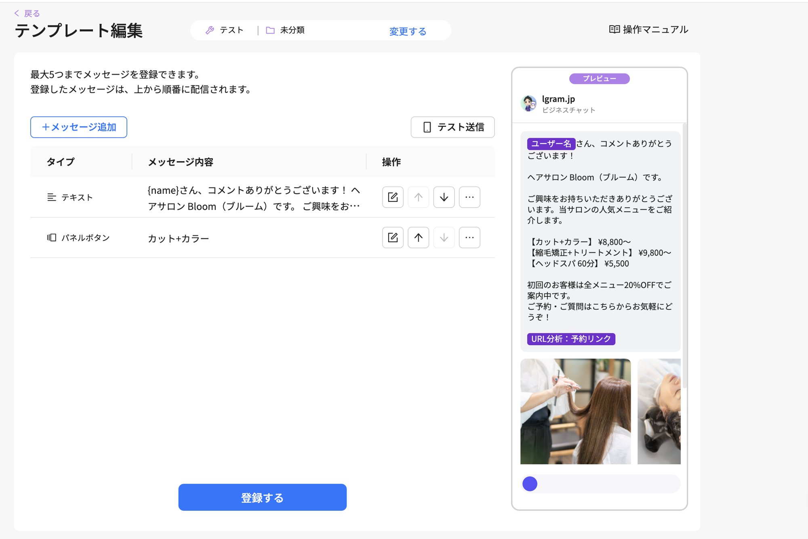The height and width of the screenshot is (539, 808).
Task: Click 戻る back link
Action: (27, 13)
